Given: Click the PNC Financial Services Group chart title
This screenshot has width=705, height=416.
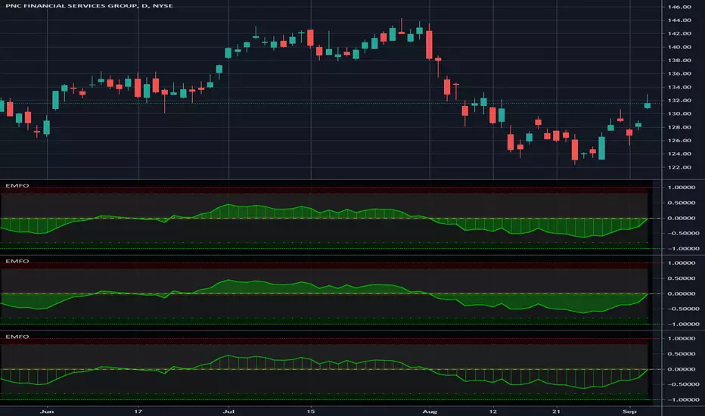Looking at the screenshot, I should 89,5.
